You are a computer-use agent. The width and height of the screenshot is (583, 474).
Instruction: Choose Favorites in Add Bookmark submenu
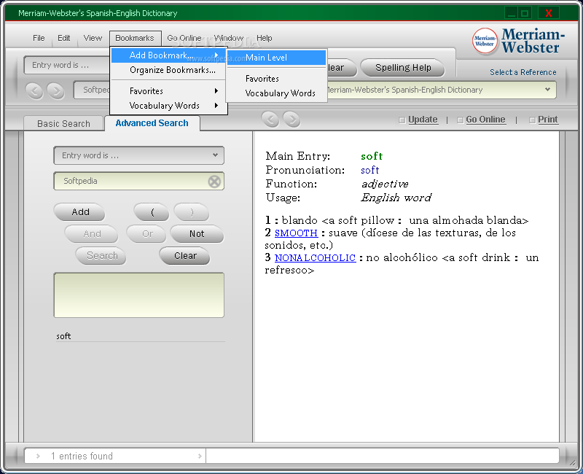[276, 79]
